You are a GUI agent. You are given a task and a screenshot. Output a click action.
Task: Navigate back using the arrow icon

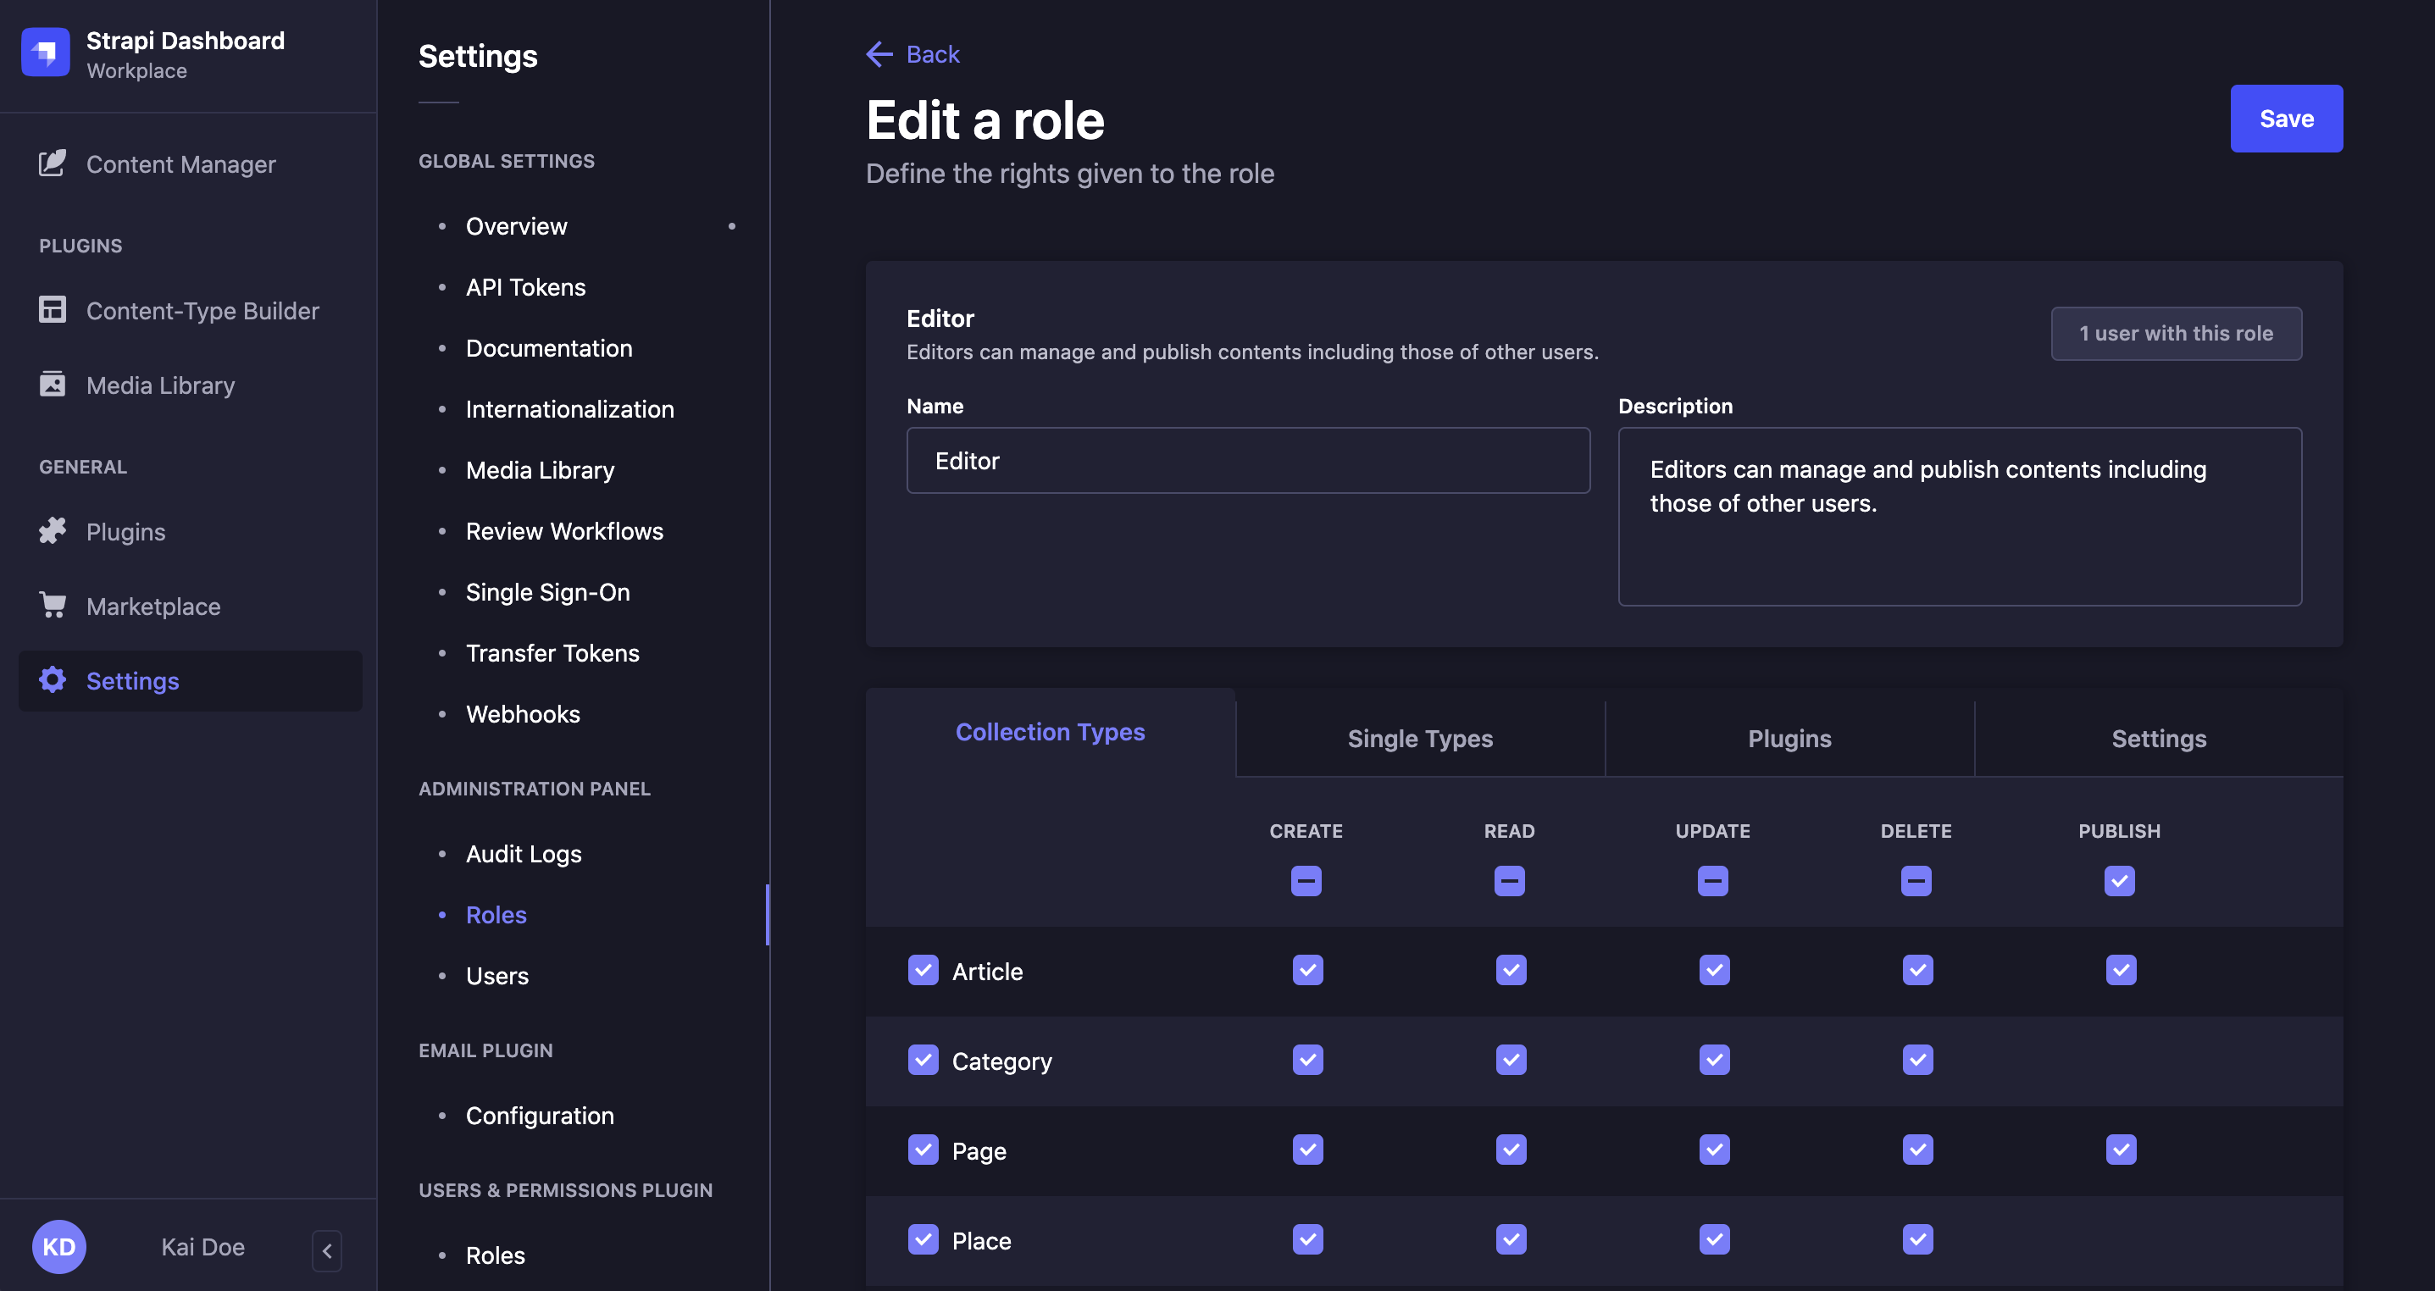(x=879, y=54)
